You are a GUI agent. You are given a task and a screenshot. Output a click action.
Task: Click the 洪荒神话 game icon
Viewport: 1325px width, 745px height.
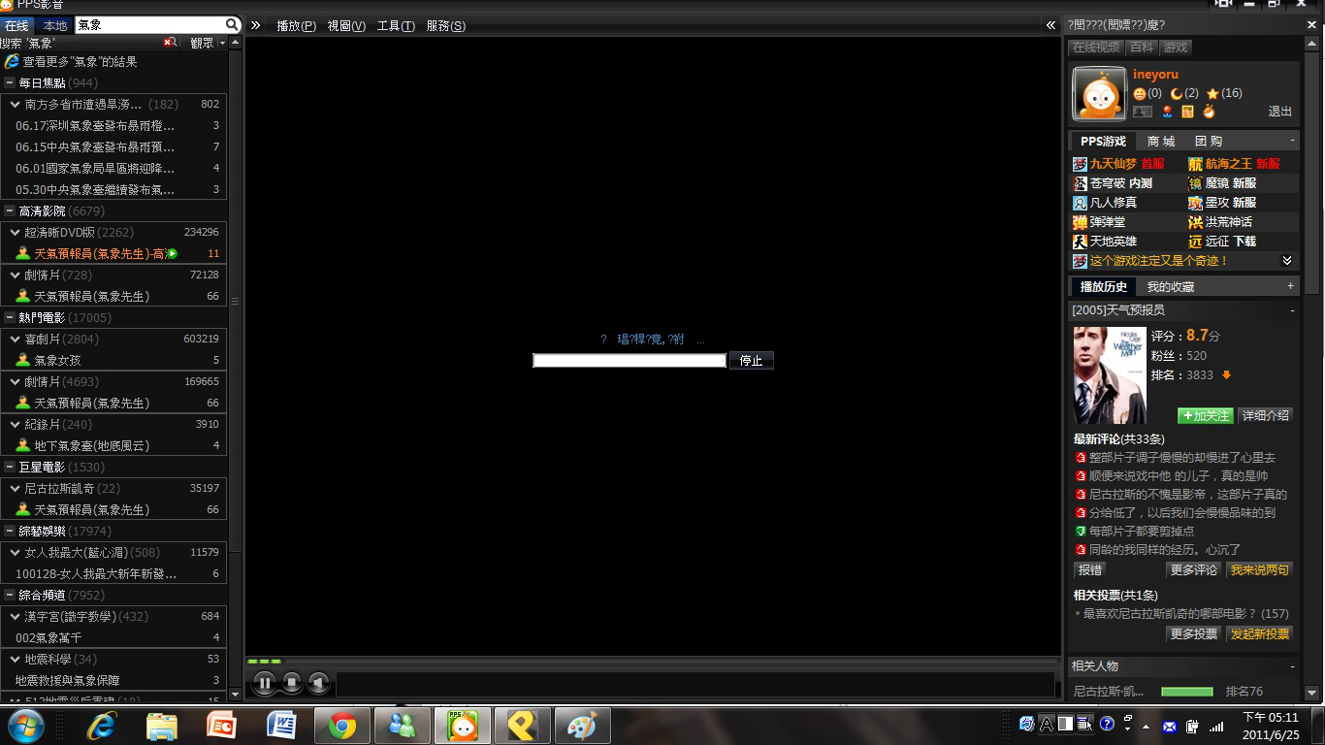1195,222
